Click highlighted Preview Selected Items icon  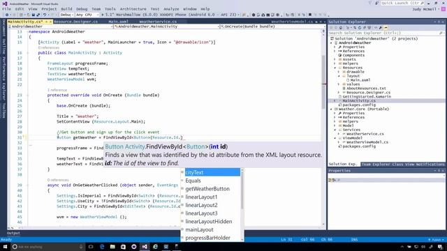coord(386,28)
